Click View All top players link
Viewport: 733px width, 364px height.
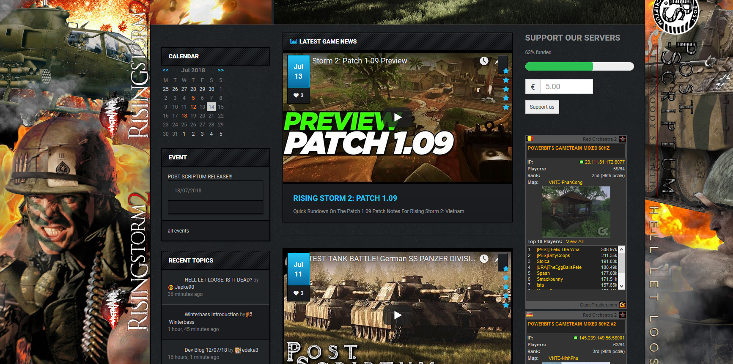tap(575, 242)
